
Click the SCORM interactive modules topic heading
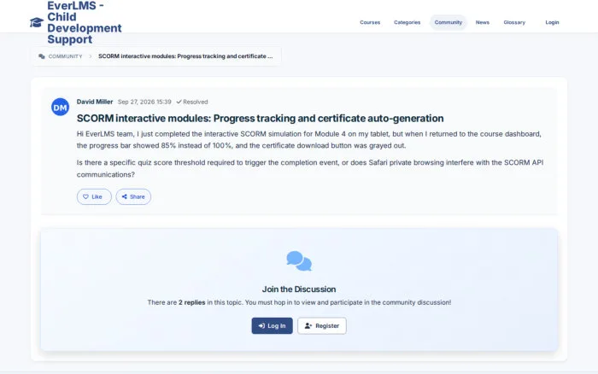pos(260,118)
